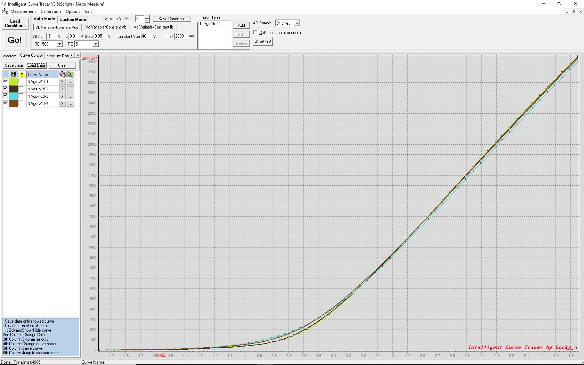Image resolution: width=584 pixels, height=365 pixels.
Task: Click Save Data button
Action: click(x=14, y=65)
